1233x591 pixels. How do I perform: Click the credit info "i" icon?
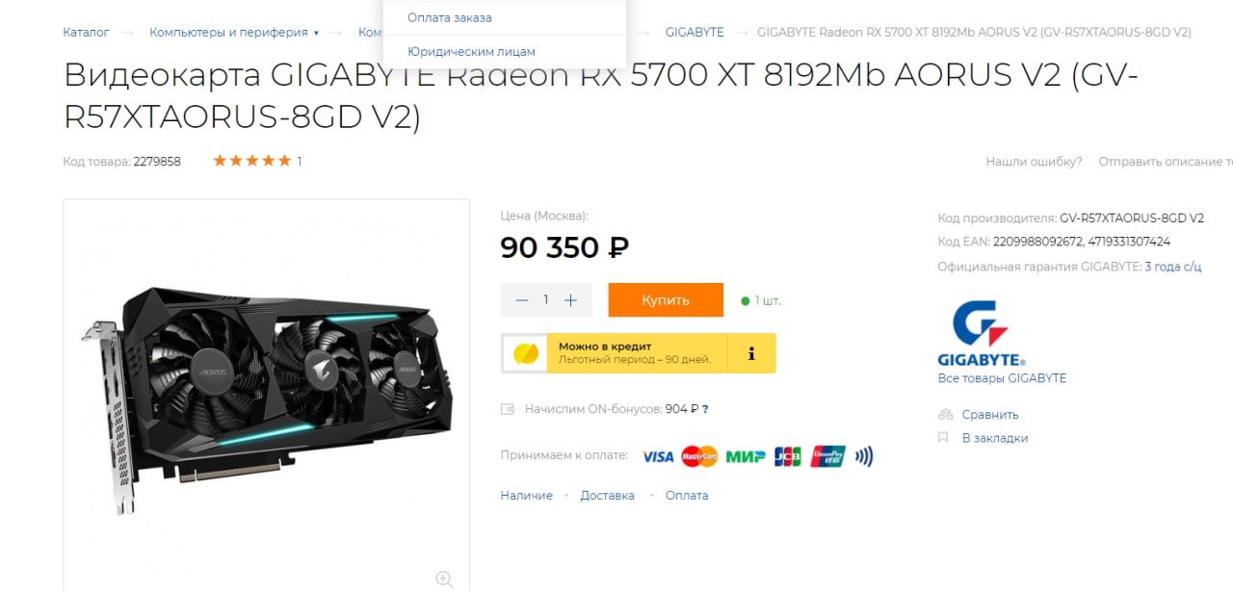tap(751, 353)
